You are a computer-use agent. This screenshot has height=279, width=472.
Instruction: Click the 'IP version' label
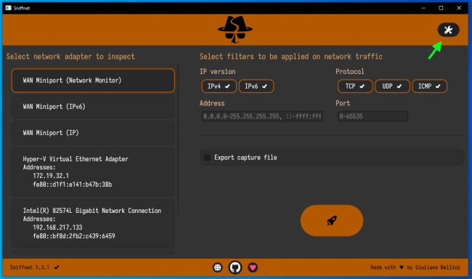217,72
